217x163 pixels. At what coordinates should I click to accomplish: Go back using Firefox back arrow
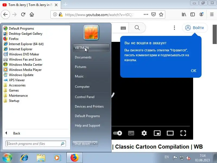point(5,14)
